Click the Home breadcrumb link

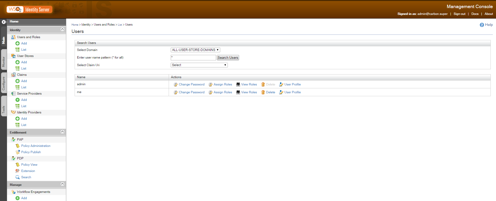click(x=75, y=25)
